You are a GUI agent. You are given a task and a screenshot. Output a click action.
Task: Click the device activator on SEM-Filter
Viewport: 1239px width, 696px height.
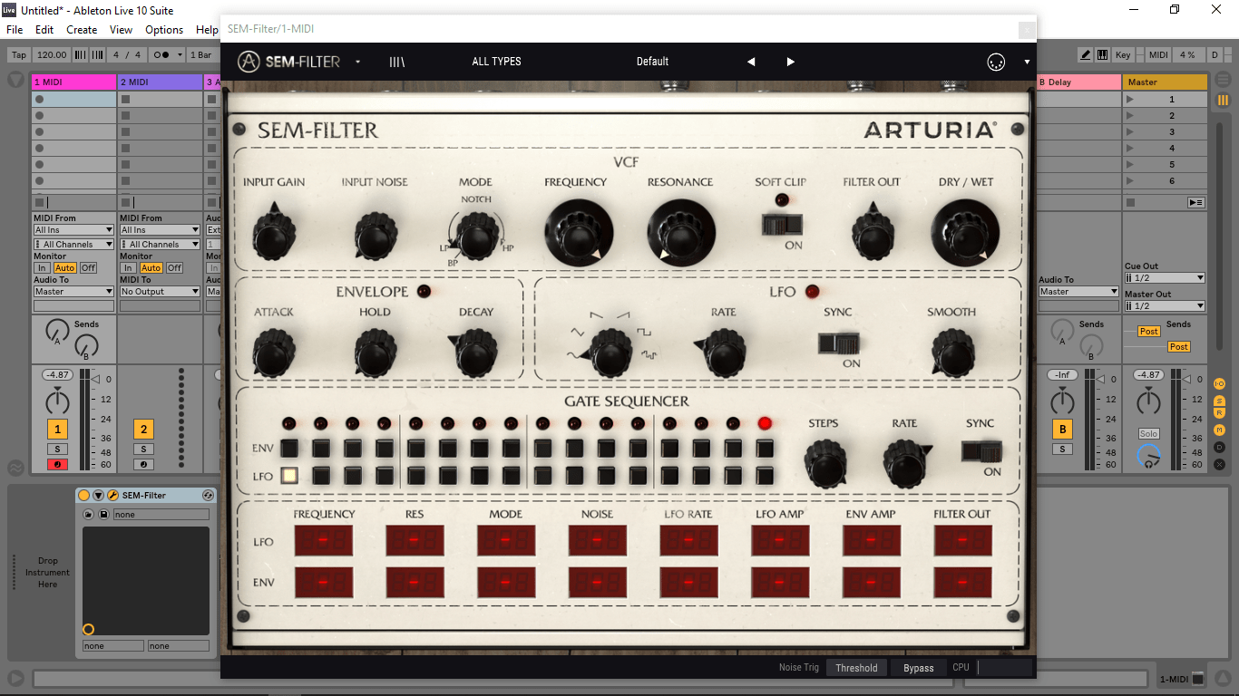(x=84, y=496)
